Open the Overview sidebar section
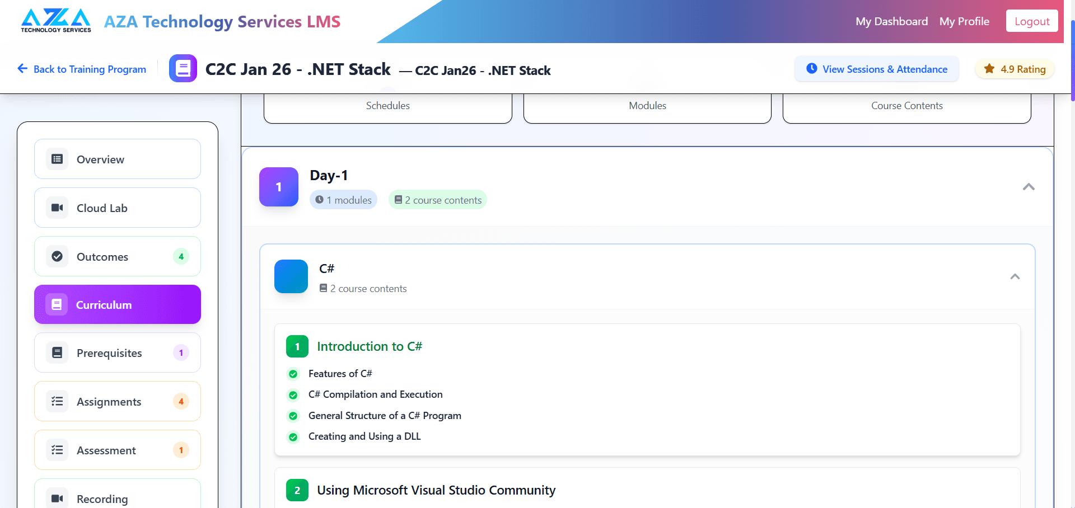 118,159
